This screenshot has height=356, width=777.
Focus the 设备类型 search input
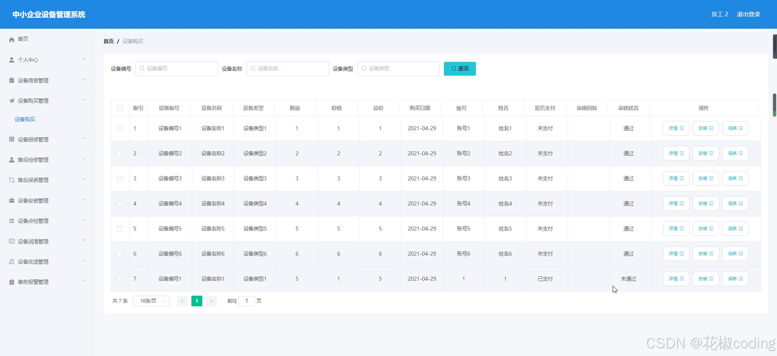399,69
